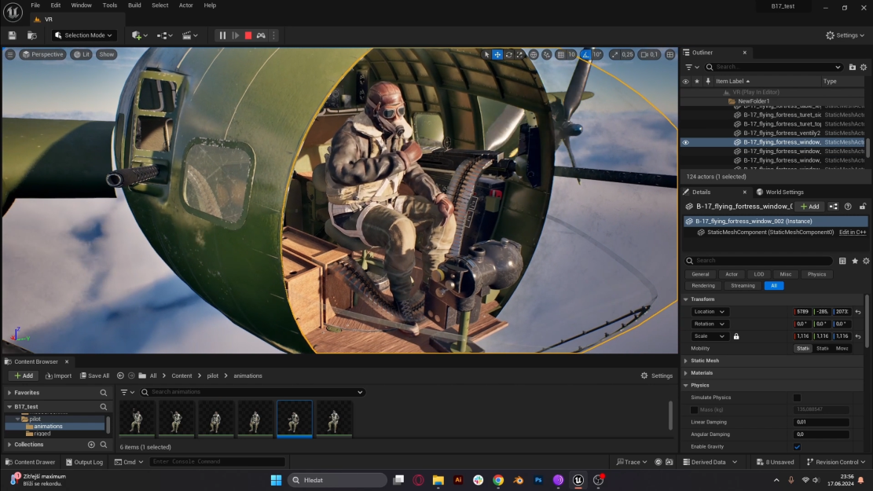This screenshot has width=873, height=491.
Task: Open the Perspective view mode dropdown
Action: click(x=43, y=54)
